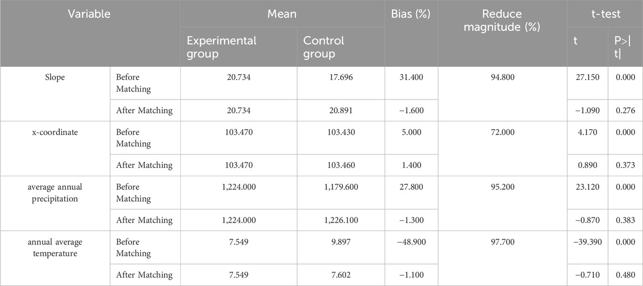Click the 94.800 reduce magnitude value
The width and height of the screenshot is (643, 286).
pyautogui.click(x=503, y=77)
